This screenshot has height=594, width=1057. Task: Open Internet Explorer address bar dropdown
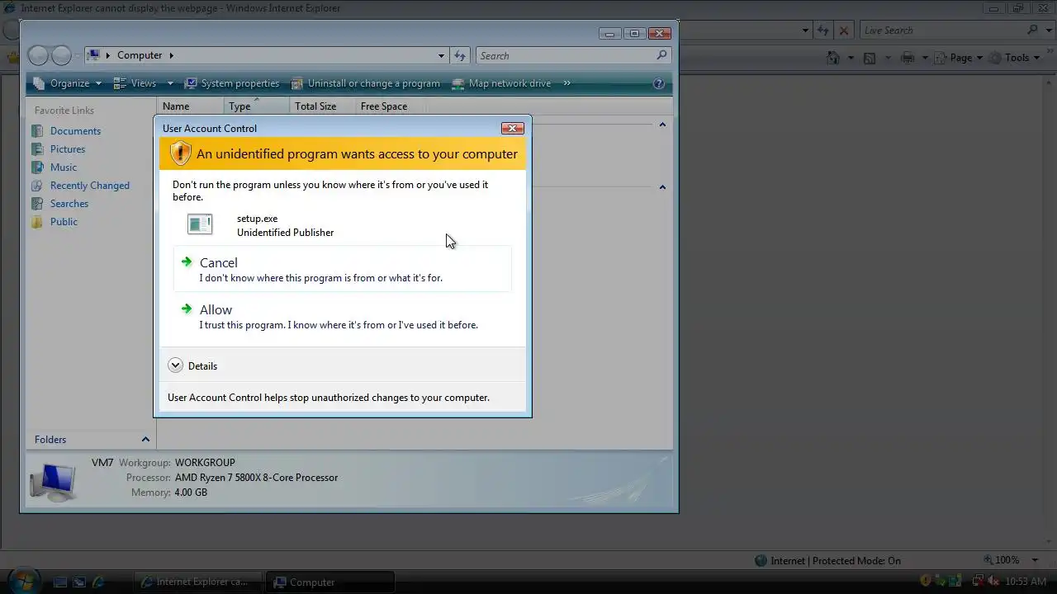tap(805, 31)
